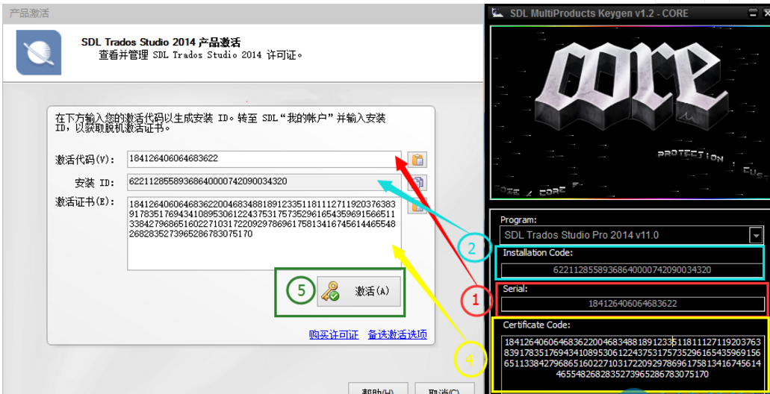Click the paste icon beside 激活证书 box

[417, 206]
